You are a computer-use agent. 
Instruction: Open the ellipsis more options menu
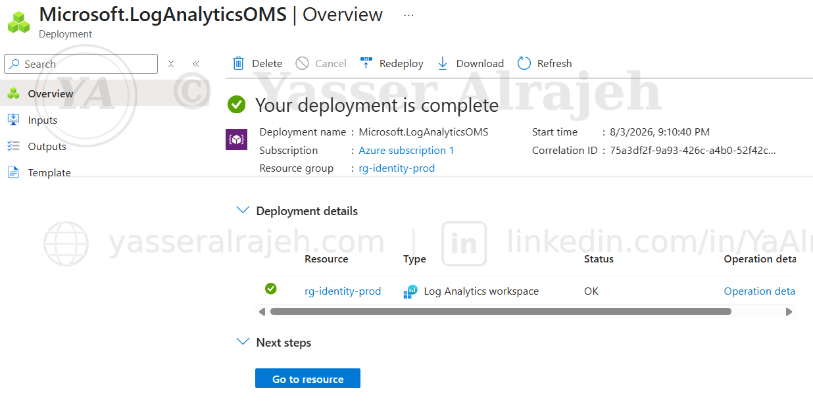coord(408,15)
